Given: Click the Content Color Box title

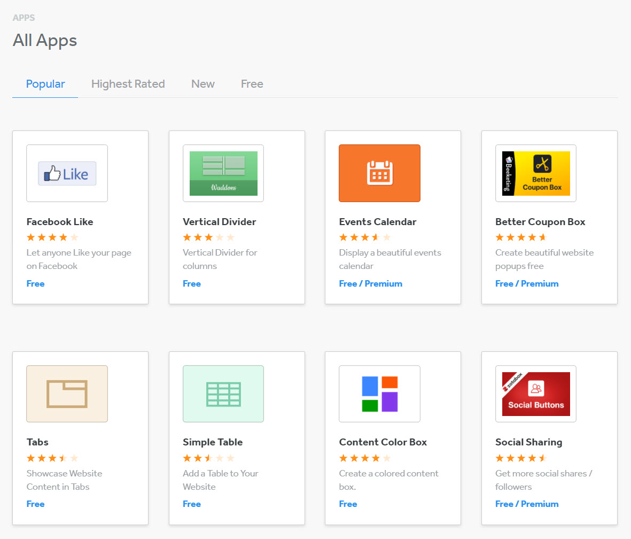Looking at the screenshot, I should [x=383, y=442].
